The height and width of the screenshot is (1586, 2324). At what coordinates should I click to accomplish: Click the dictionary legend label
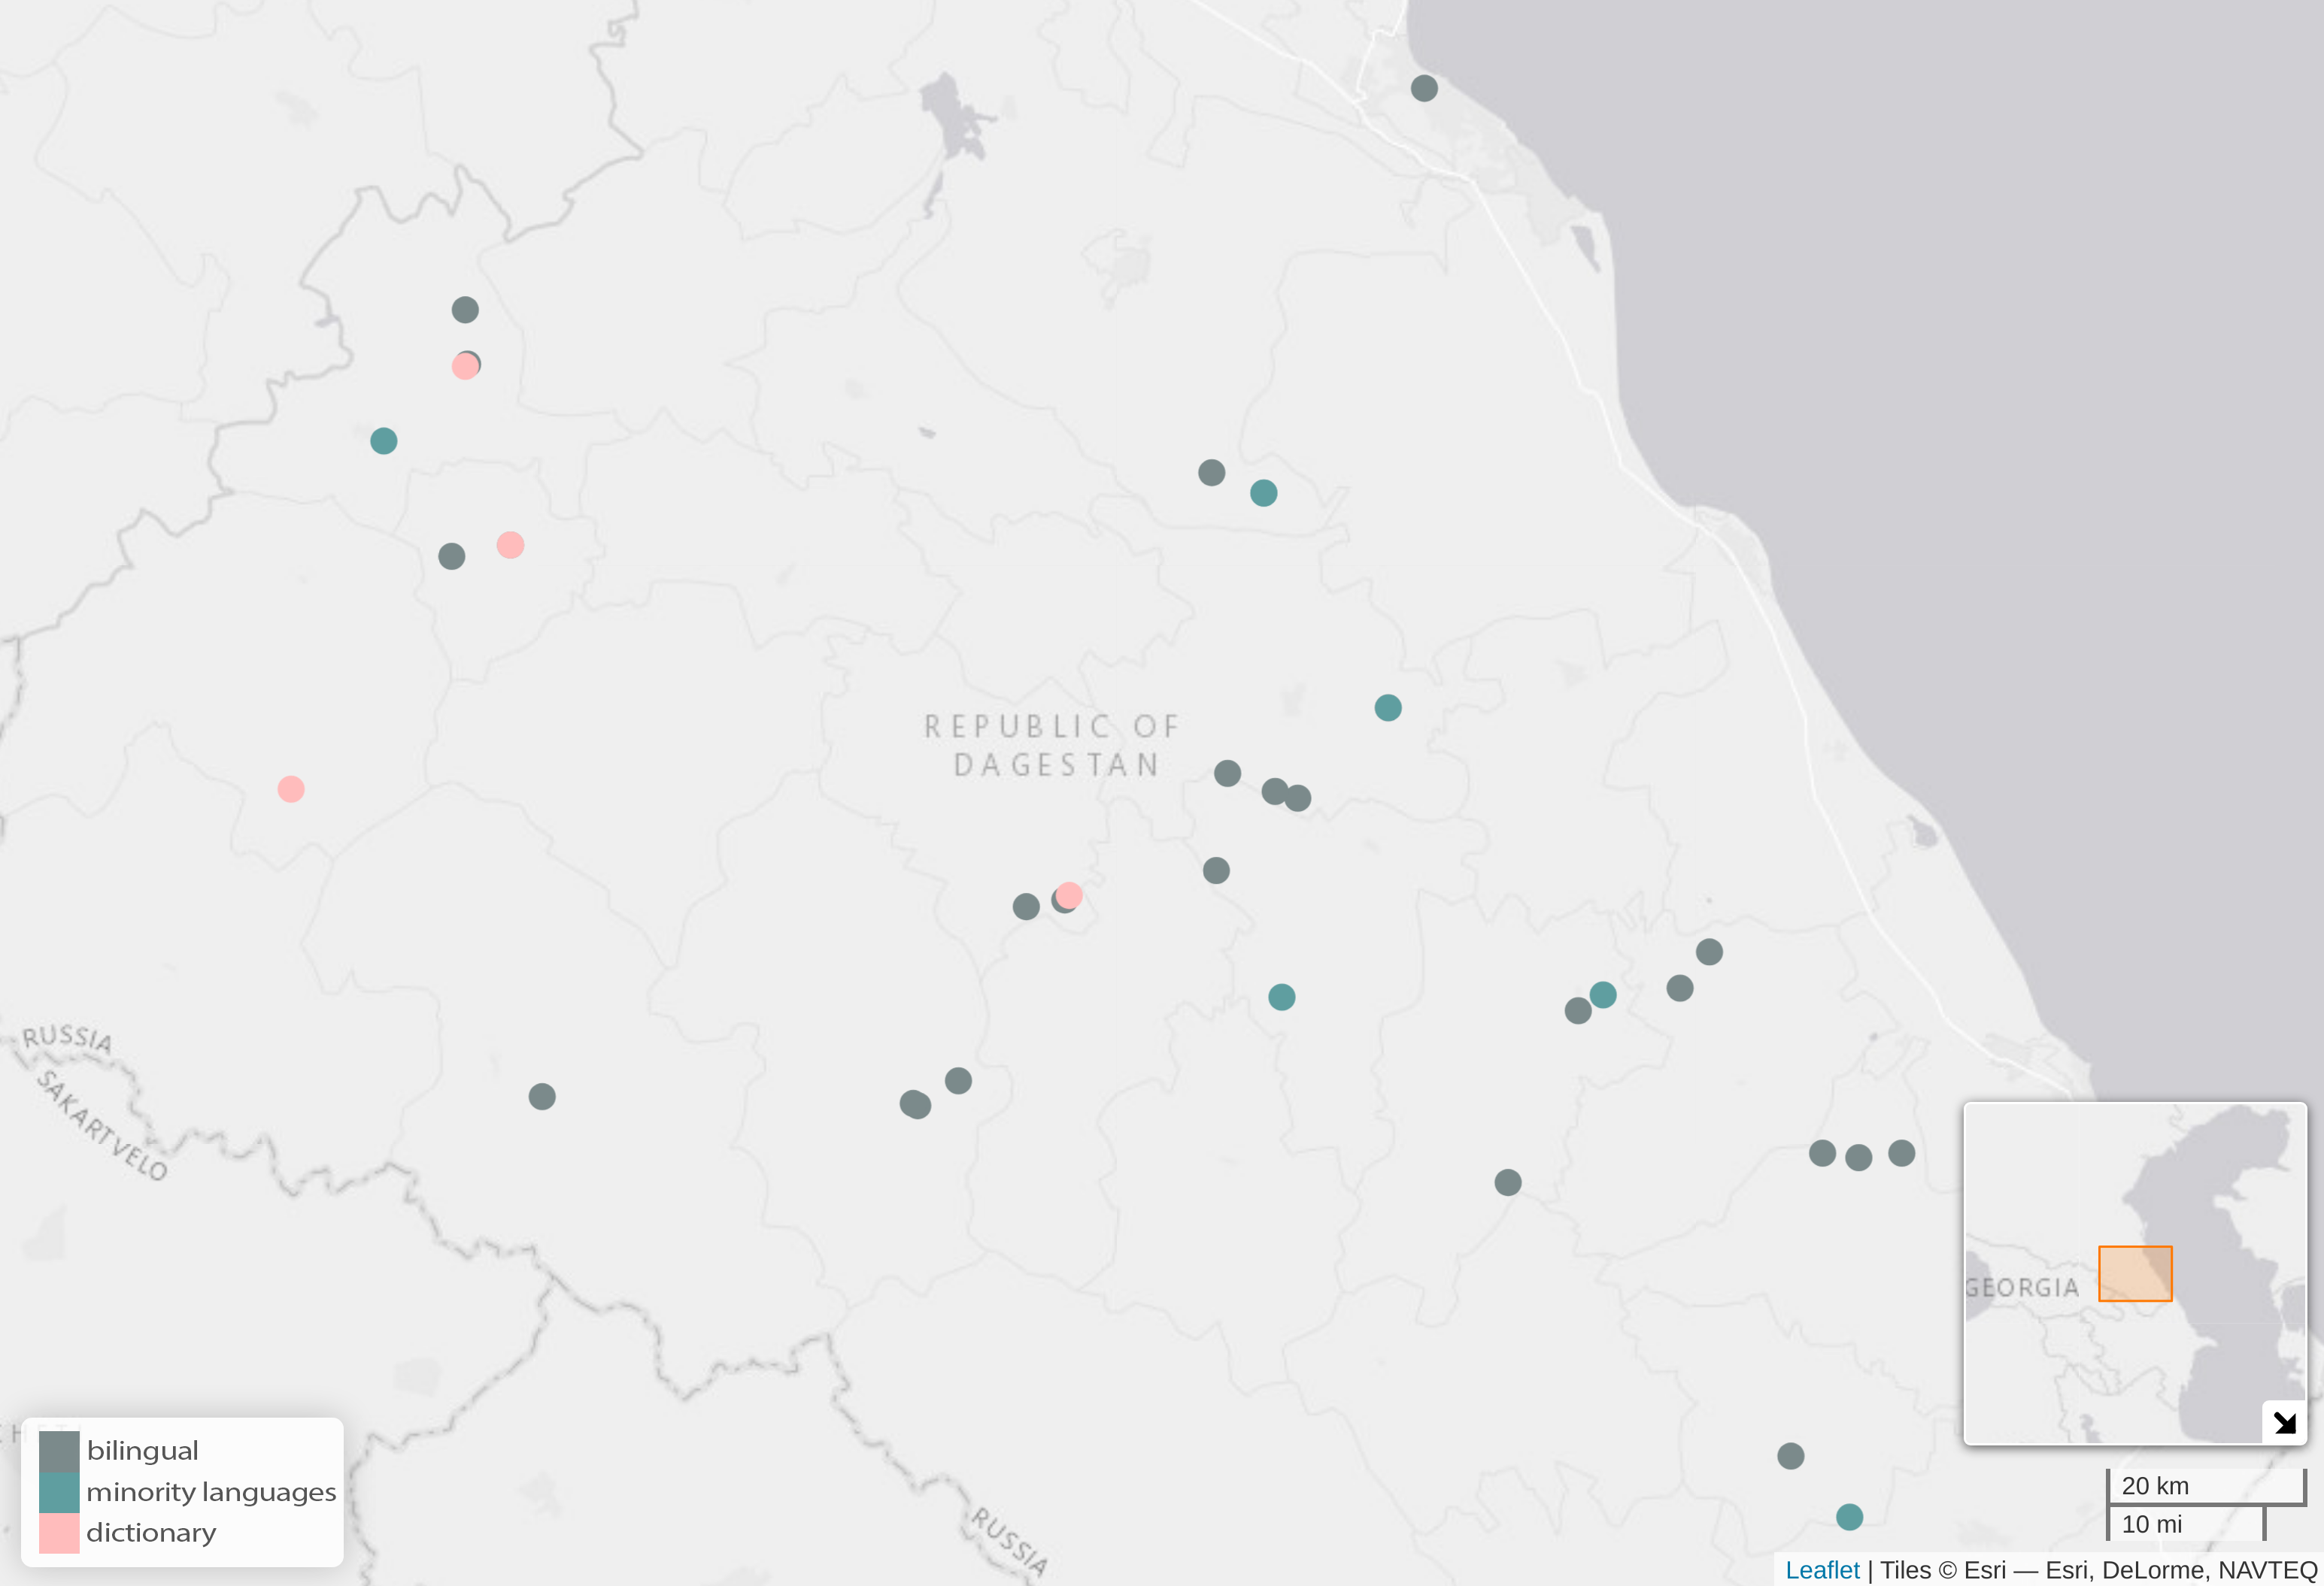pyautogui.click(x=151, y=1533)
